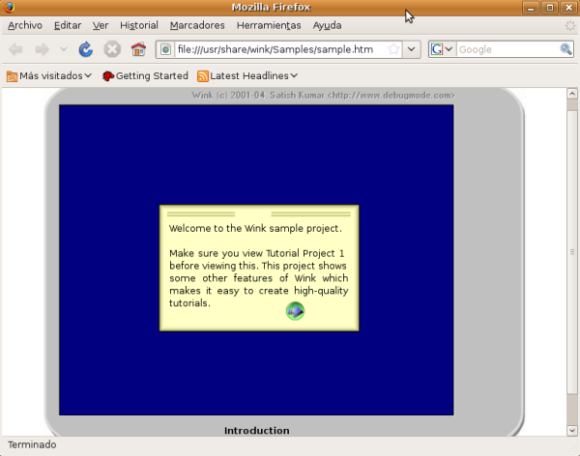The width and height of the screenshot is (580, 456).
Task: Expand the Más visitados bookmarks folder
Action: 48,75
